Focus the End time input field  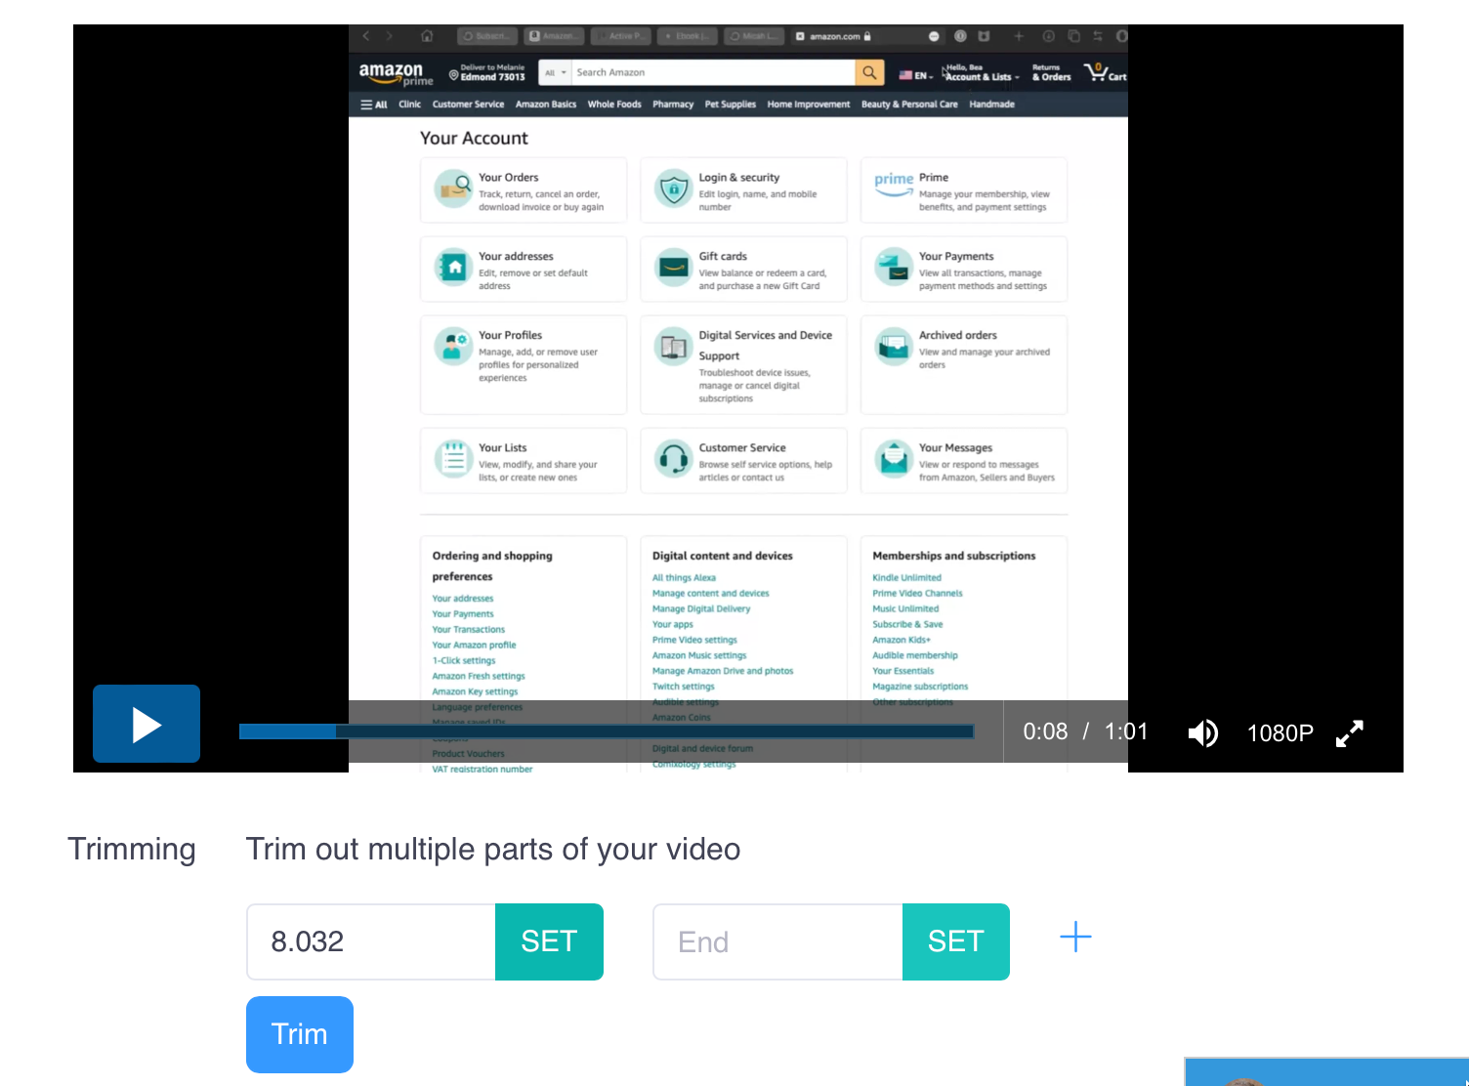point(777,941)
